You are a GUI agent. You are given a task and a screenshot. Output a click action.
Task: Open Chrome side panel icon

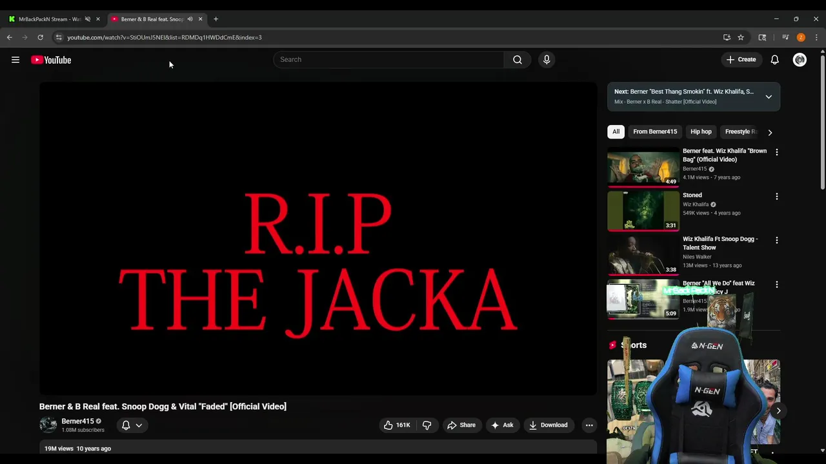(x=762, y=37)
